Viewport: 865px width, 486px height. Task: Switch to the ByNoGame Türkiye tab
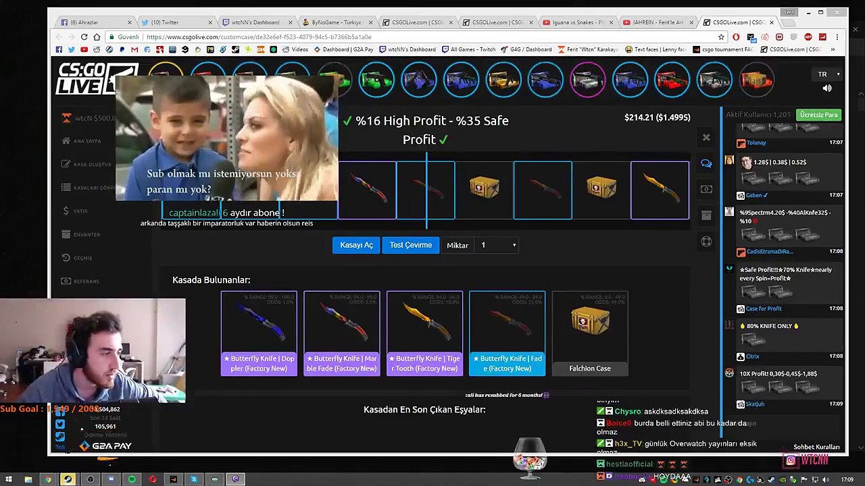[338, 22]
